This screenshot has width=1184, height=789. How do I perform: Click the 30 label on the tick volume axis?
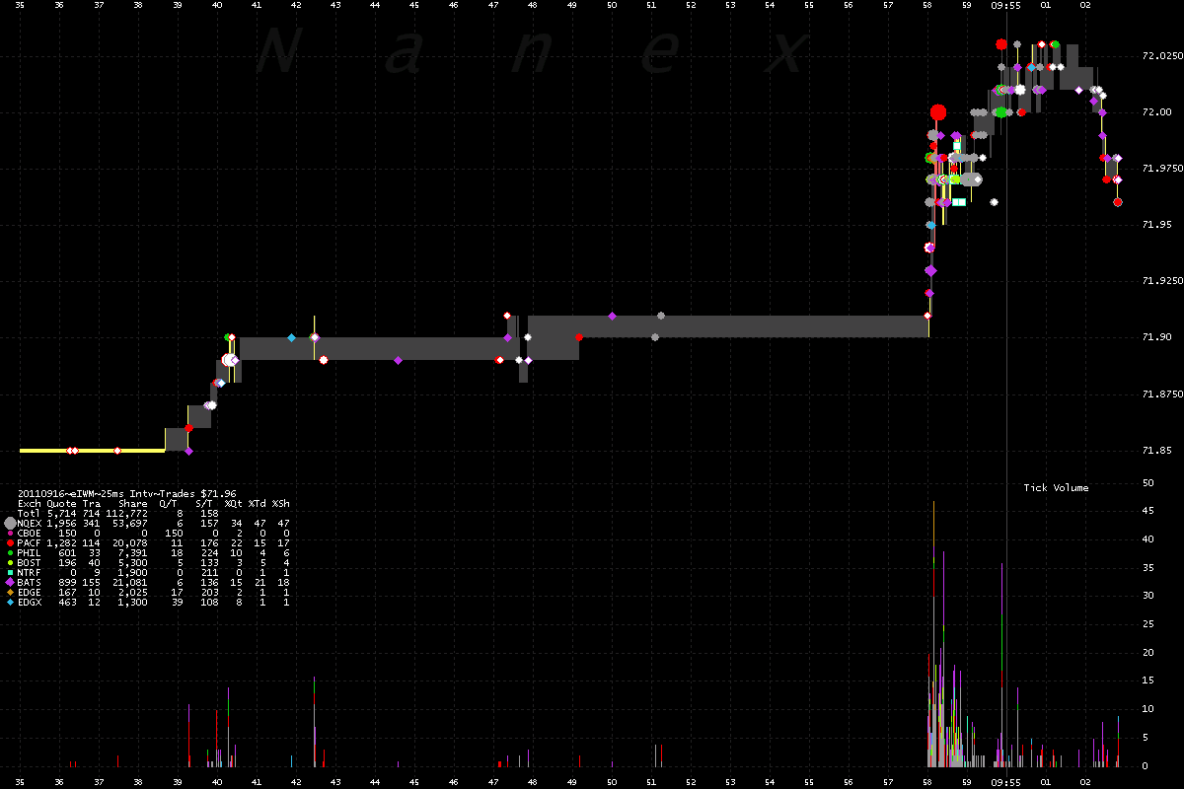pos(1147,596)
